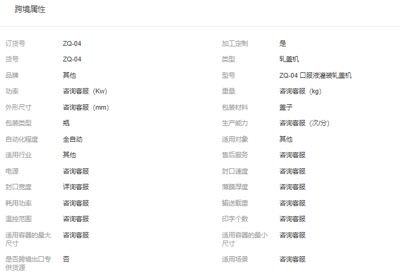
Task: Click 咨询客服 next to 薄膜厚度
Action: (x=292, y=187)
